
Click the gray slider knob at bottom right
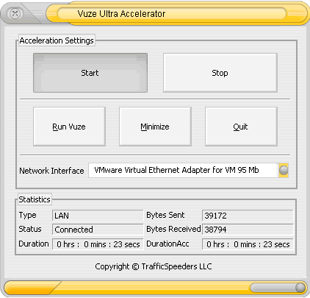pyautogui.click(x=300, y=288)
